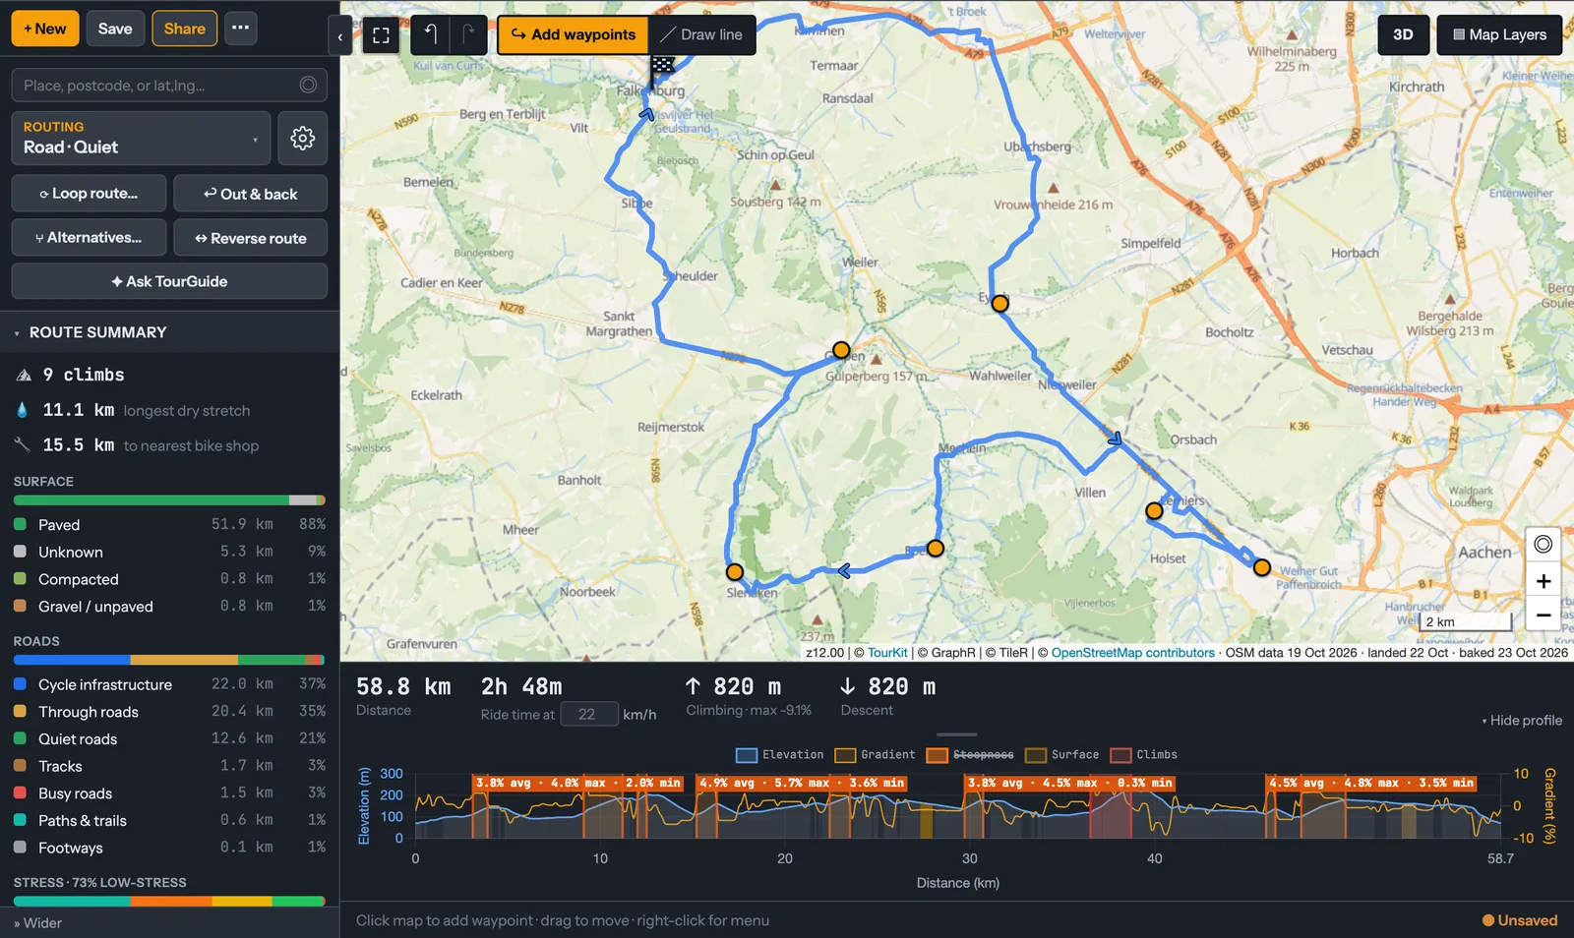Collapse the left sidebar panel
The height and width of the screenshot is (938, 1574).
click(x=339, y=37)
